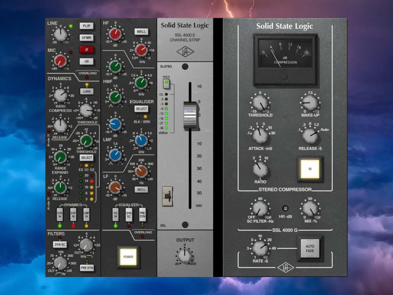Click the UA diamond logo on the channel strip
This screenshot has height=295, width=393.
click(185, 52)
